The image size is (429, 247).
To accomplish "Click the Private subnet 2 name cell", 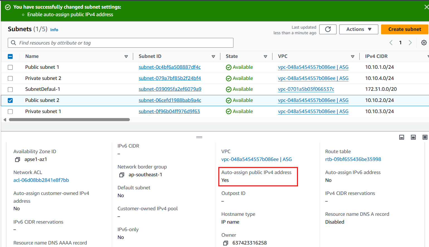I will coord(43,78).
